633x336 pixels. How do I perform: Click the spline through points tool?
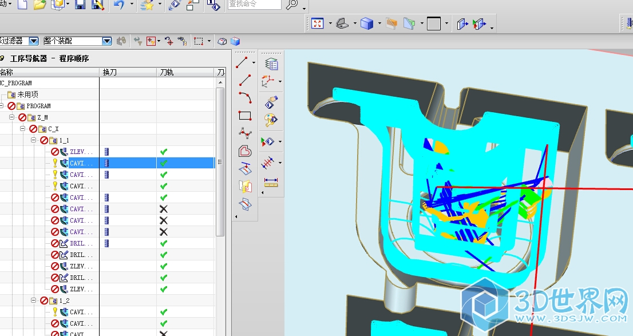pos(245,133)
